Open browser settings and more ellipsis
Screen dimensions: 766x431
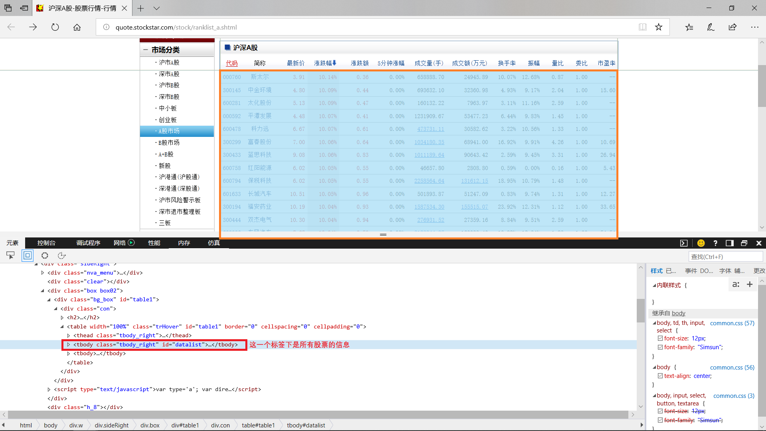[x=754, y=27]
